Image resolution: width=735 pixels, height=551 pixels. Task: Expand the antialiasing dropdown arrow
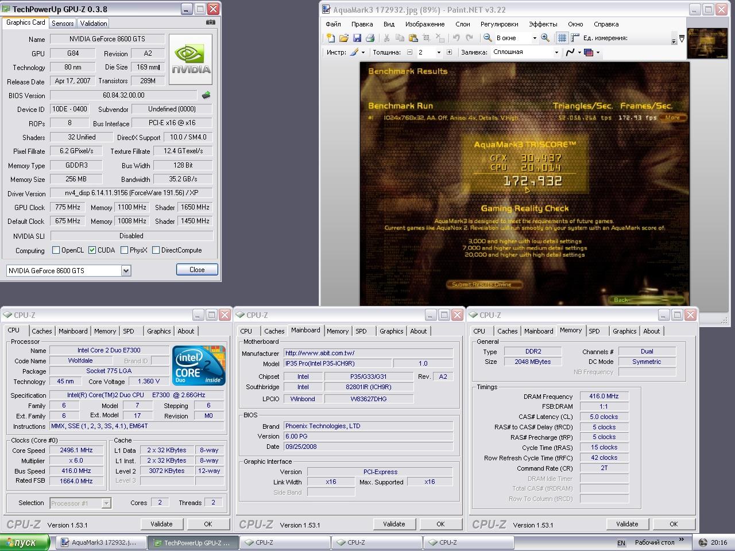coord(579,52)
